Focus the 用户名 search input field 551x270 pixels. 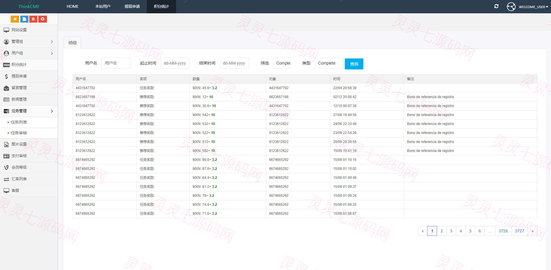pyautogui.click(x=116, y=63)
